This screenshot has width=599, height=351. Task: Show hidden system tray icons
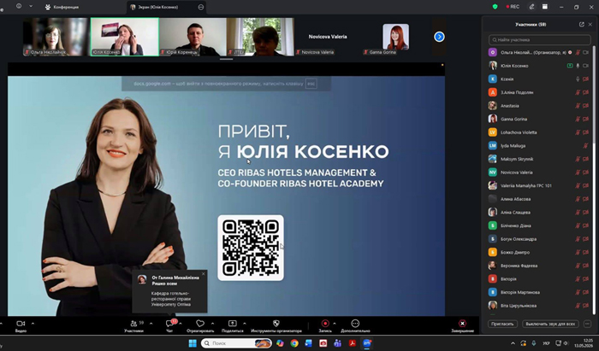[513, 343]
